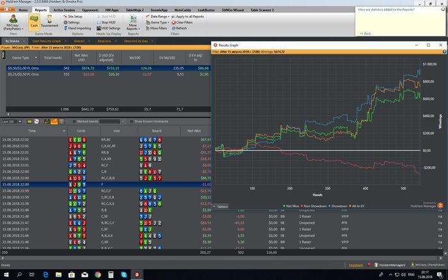Image resolution: width=448 pixels, height=280 pixels.
Task: Open Microsoft Edge from taskbar
Action: pyautogui.click(x=45, y=275)
